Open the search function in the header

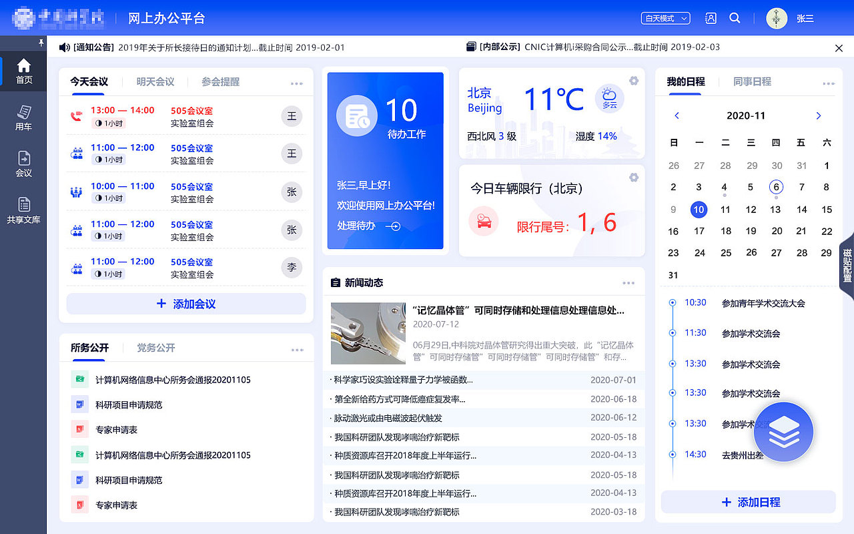click(735, 18)
